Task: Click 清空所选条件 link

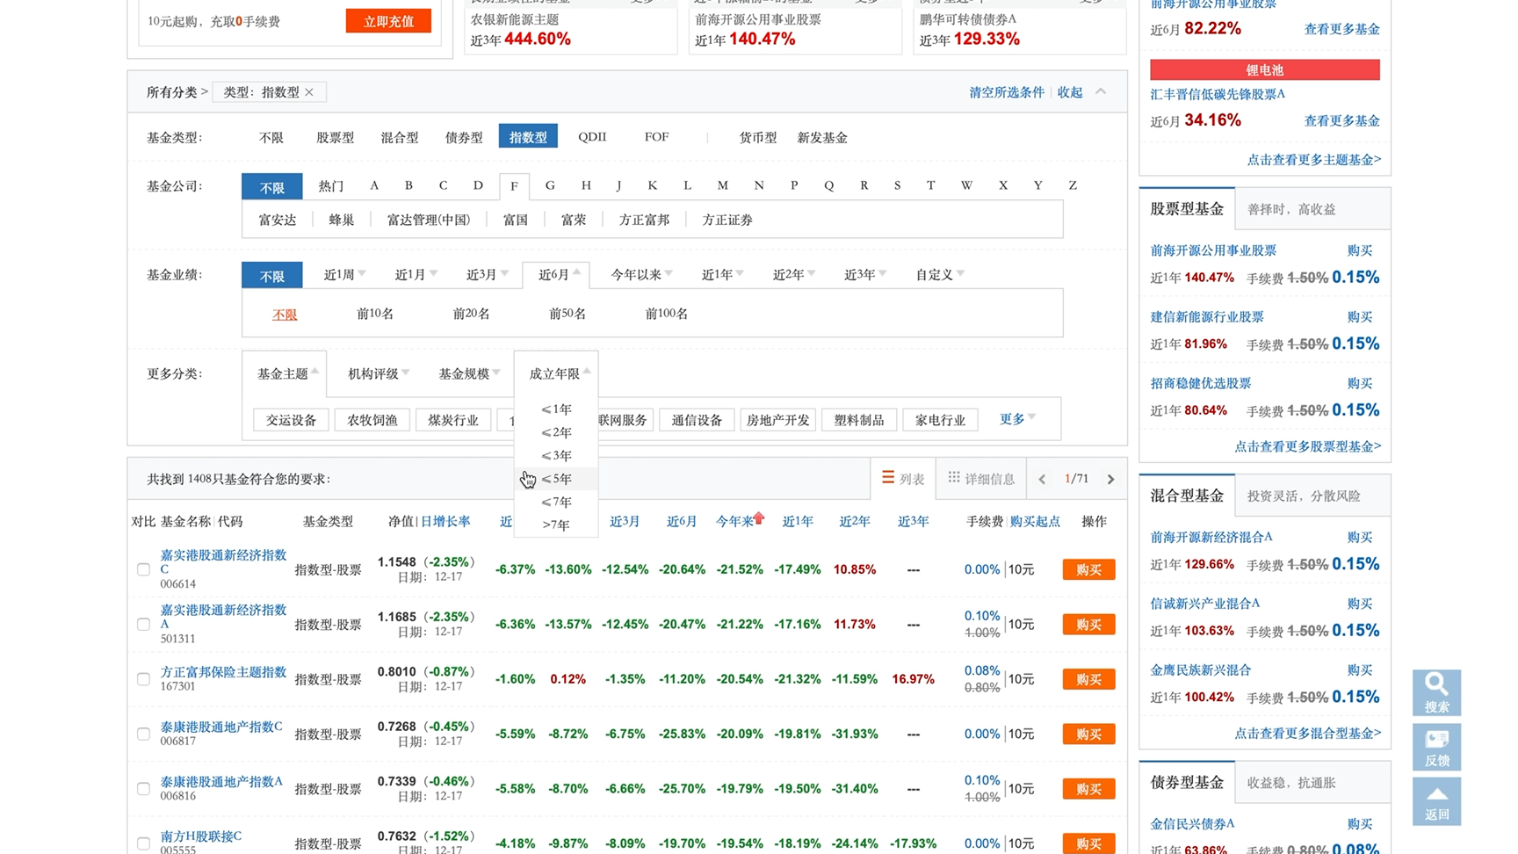Action: coord(1007,92)
